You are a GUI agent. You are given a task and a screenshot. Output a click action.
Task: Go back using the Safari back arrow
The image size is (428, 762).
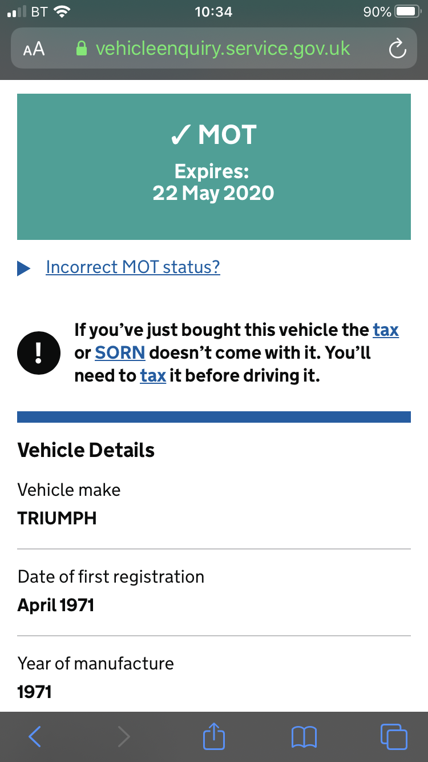coord(35,737)
